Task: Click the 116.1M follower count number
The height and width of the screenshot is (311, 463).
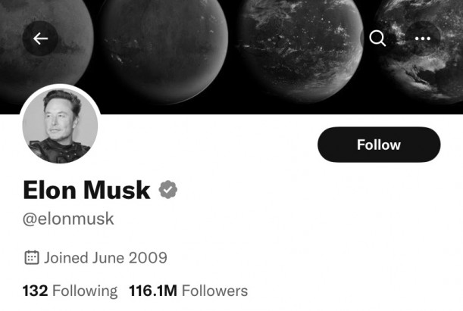Action: pyautogui.click(x=153, y=291)
